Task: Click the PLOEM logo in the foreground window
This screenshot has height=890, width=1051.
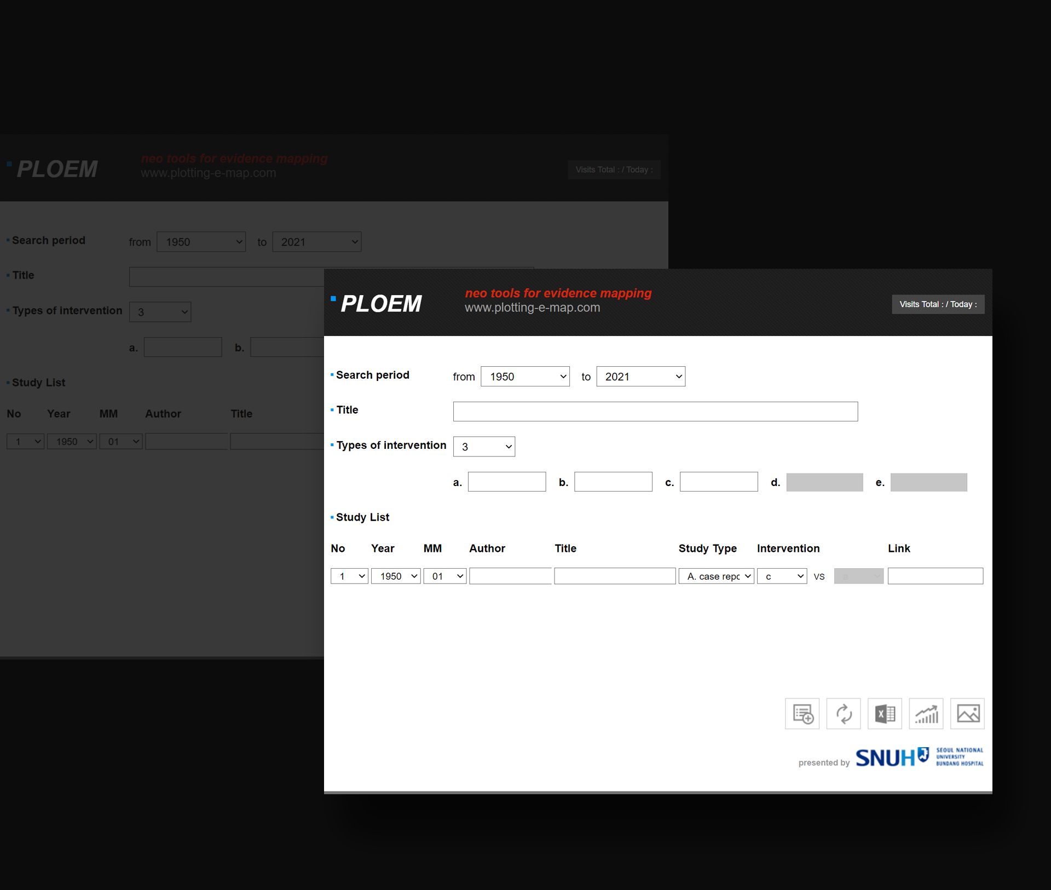Action: pos(380,304)
